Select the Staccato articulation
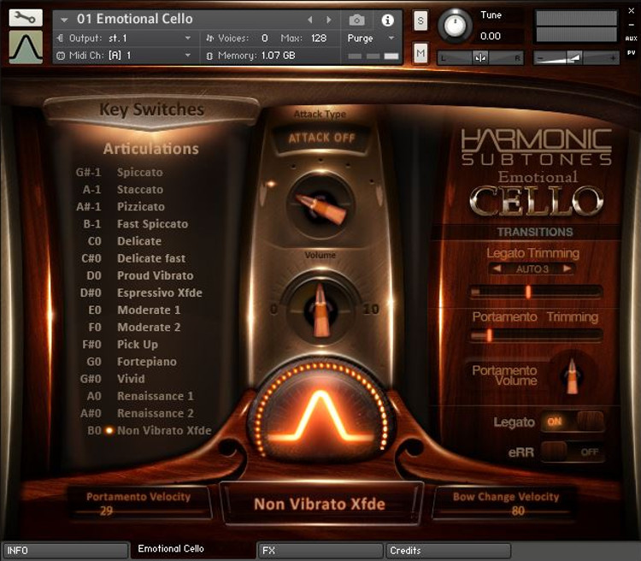Image resolution: width=641 pixels, height=561 pixels. [140, 190]
